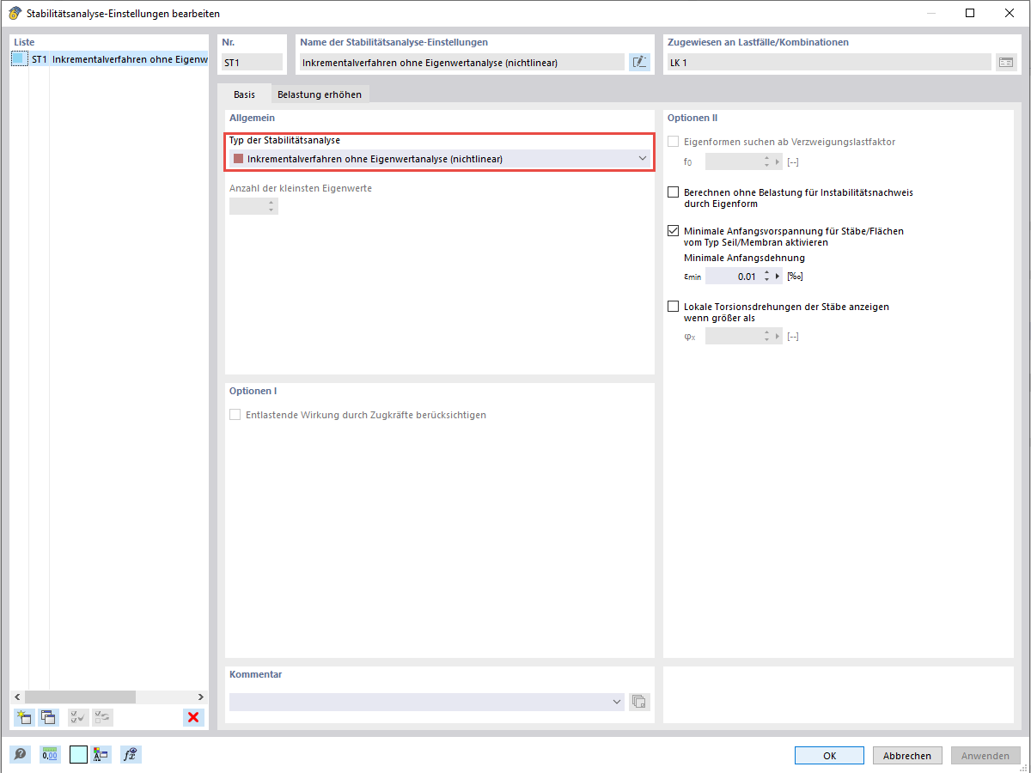Enable Lokale Torsionsdrehungen der Stäbe anzeigen
Image resolution: width=1031 pixels, height=773 pixels.
coord(674,307)
